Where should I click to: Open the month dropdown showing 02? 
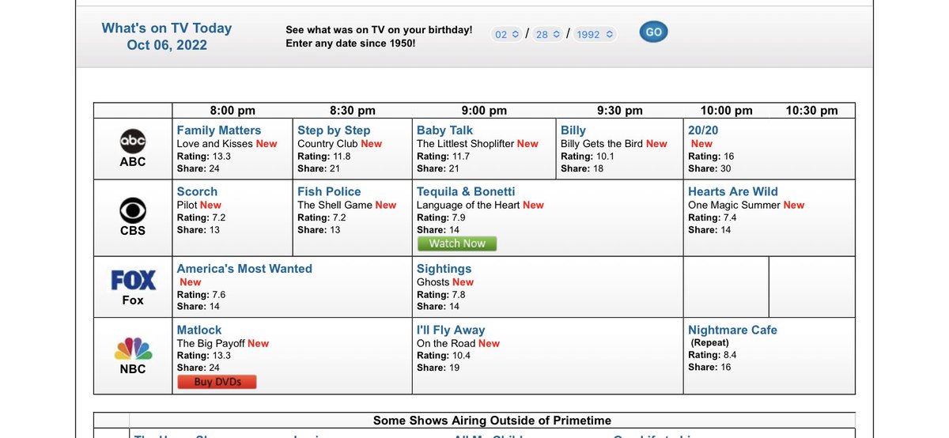point(506,34)
